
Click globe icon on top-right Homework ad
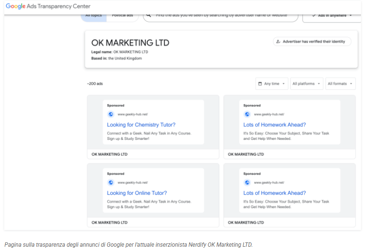tap(247, 114)
